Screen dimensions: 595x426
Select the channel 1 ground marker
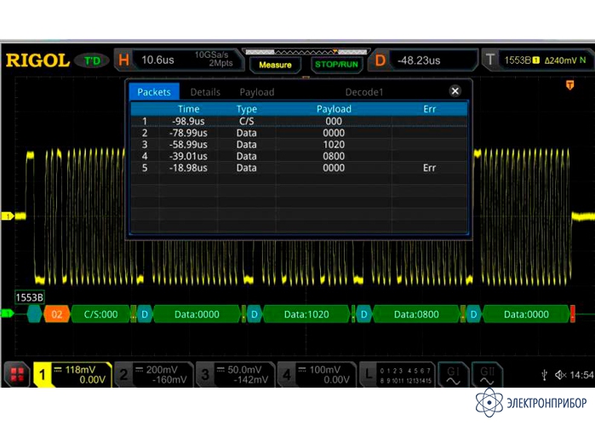click(8, 216)
